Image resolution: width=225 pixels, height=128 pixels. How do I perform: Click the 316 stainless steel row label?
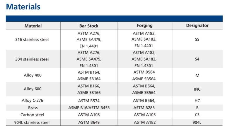tap(32, 39)
